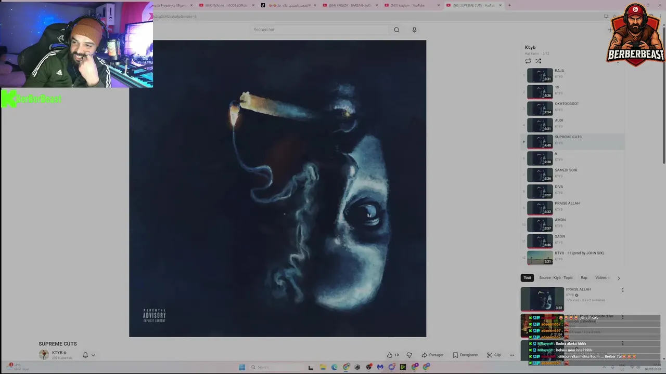Select the Rap filter chip
This screenshot has height=374, width=666.
point(584,278)
